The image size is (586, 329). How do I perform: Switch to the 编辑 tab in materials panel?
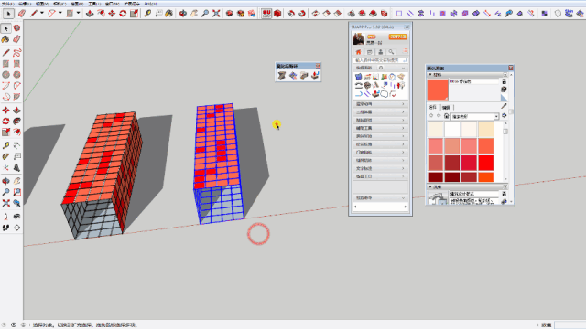point(446,108)
